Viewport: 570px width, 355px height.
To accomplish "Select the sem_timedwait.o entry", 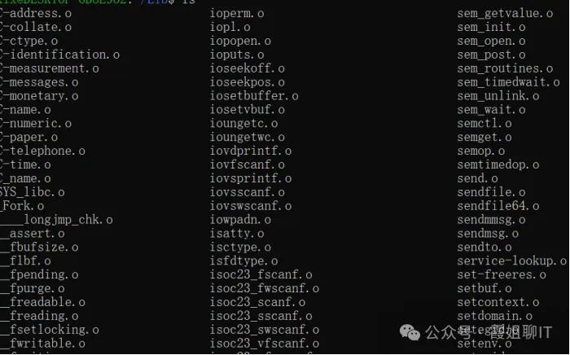I will (508, 82).
